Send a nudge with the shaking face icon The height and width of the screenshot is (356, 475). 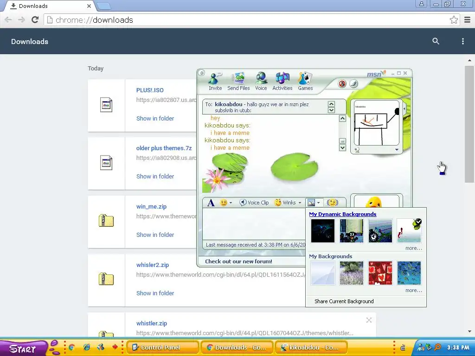point(332,203)
